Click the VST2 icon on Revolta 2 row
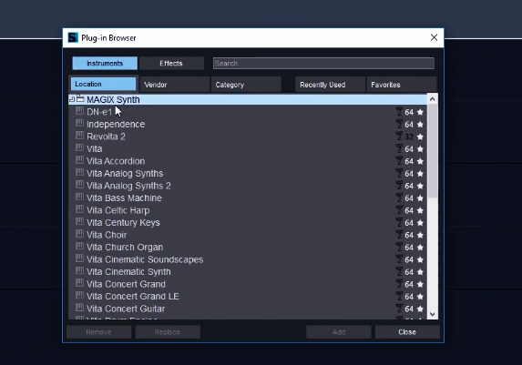 click(399, 137)
